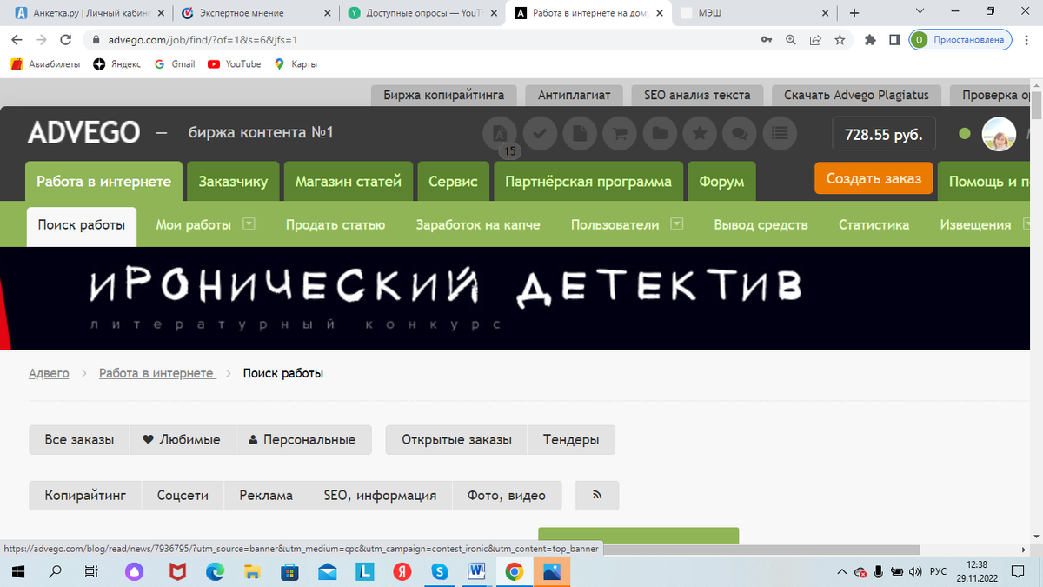Open the favorites star icon in the header

point(700,133)
